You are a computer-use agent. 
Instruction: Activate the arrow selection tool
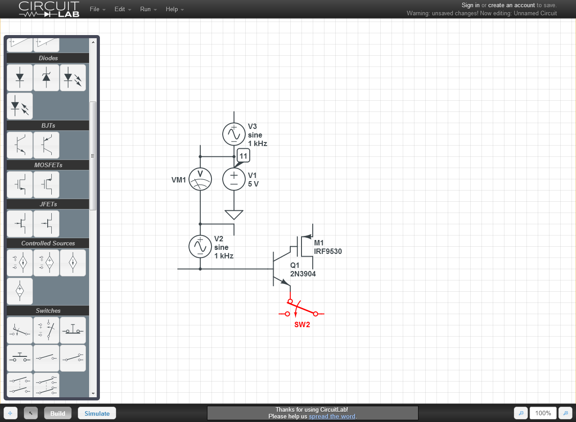click(x=31, y=413)
